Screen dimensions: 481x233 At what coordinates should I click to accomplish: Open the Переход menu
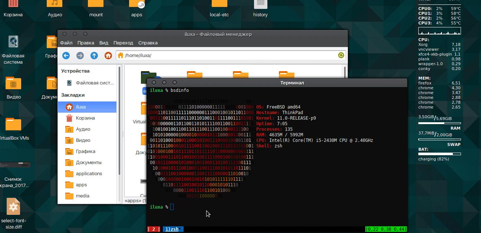pyautogui.click(x=123, y=43)
